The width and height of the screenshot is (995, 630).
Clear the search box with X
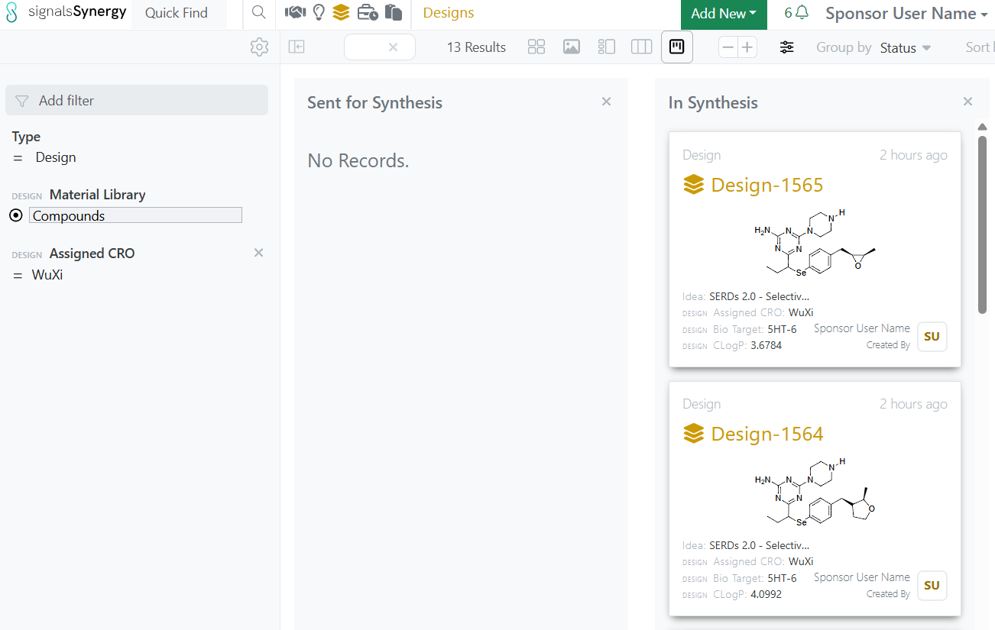click(x=393, y=47)
